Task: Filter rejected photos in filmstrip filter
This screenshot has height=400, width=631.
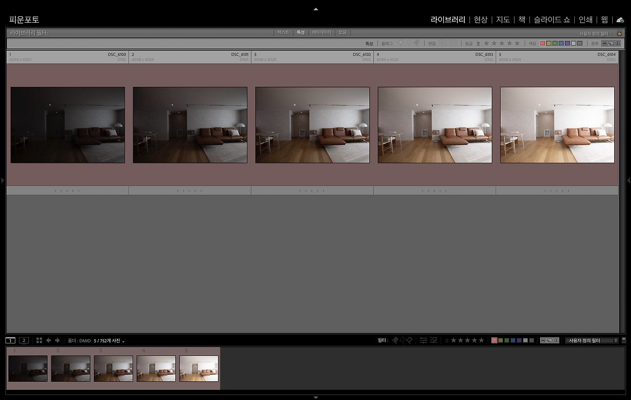Action: pyautogui.click(x=409, y=340)
